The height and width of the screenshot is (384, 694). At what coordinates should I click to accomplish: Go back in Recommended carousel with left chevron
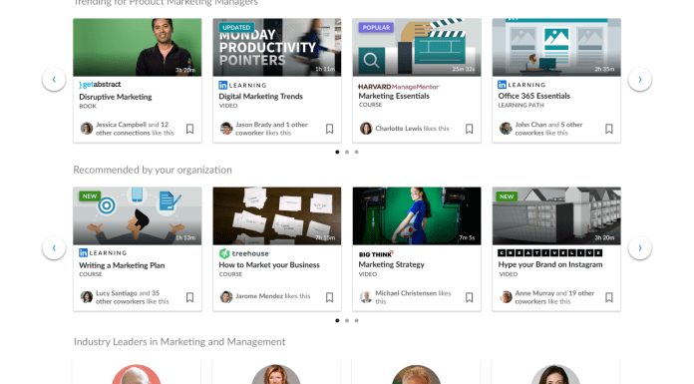(x=54, y=247)
